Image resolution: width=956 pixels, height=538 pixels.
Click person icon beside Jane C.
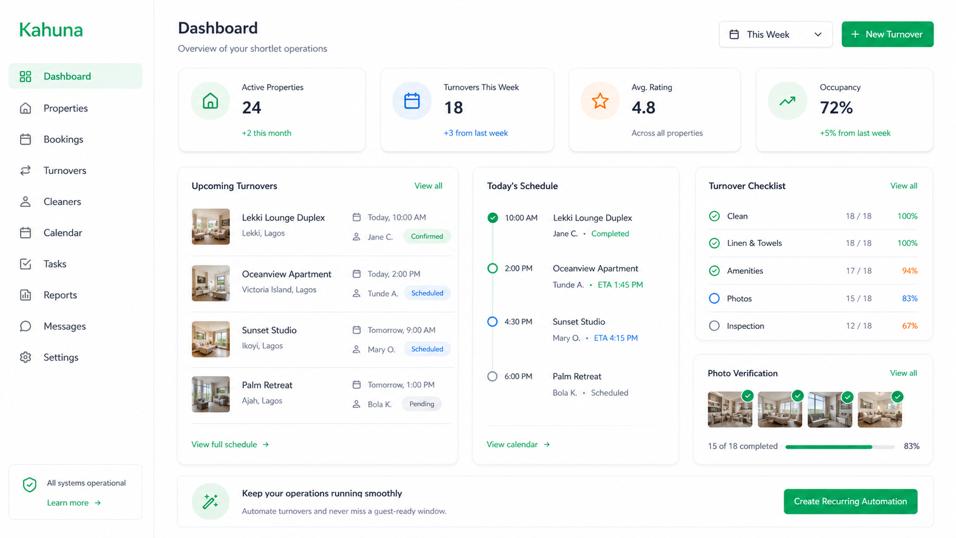tap(356, 237)
